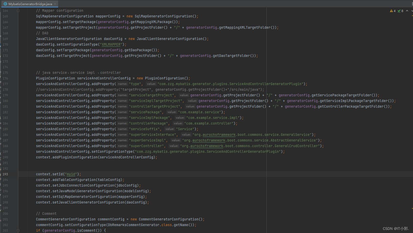
Task: Click the "com.example.service.impl" value string
Action: 213,118
